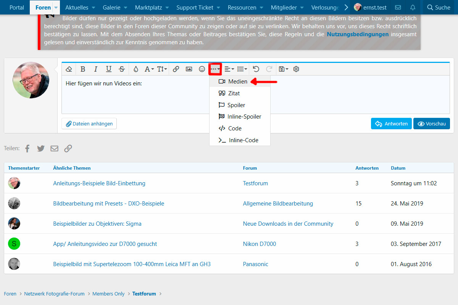Open the Panasonic forum link
The width and height of the screenshot is (458, 305).
click(x=256, y=264)
